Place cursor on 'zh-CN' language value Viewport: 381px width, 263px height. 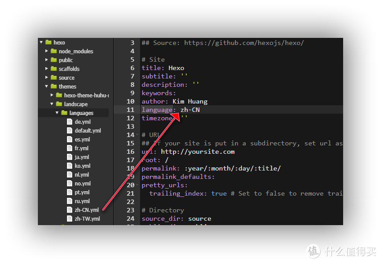coord(190,110)
